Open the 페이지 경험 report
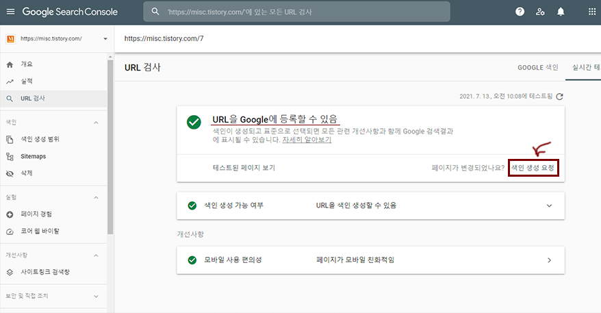 click(x=53, y=214)
